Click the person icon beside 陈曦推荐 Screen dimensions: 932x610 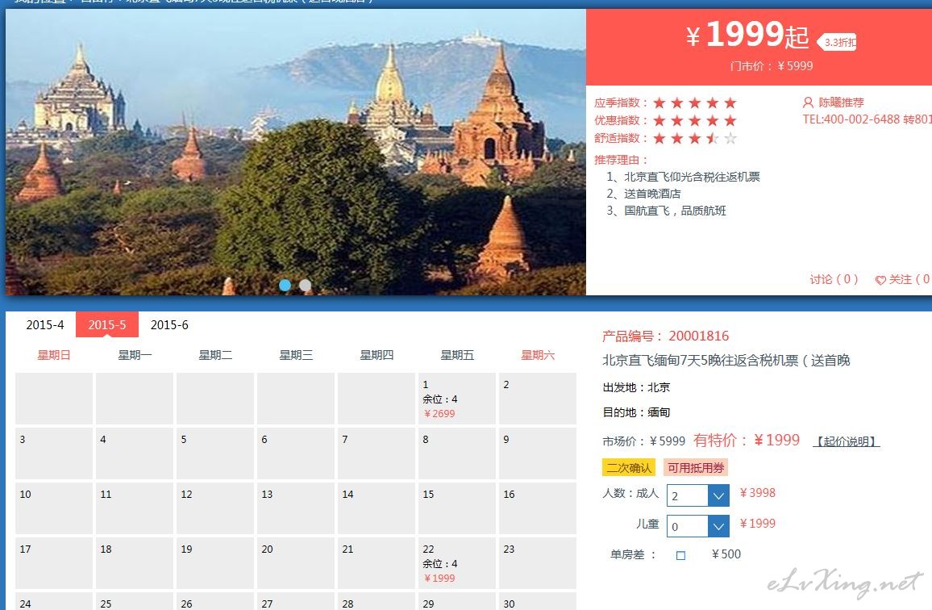click(809, 102)
